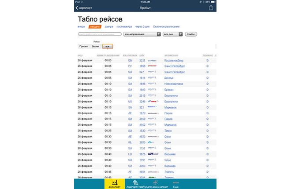Viewport: 291px width, 189px height.
Task: Tap the airplane icon in bottom bar
Action: click(x=155, y=182)
